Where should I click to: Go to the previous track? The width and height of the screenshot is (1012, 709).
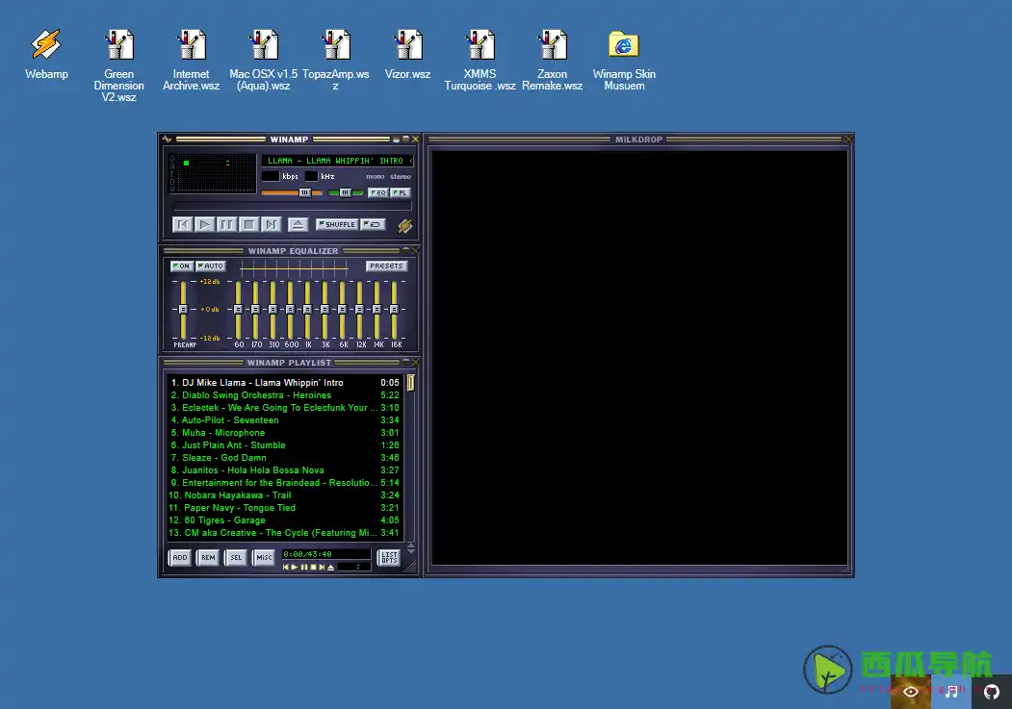(x=182, y=224)
